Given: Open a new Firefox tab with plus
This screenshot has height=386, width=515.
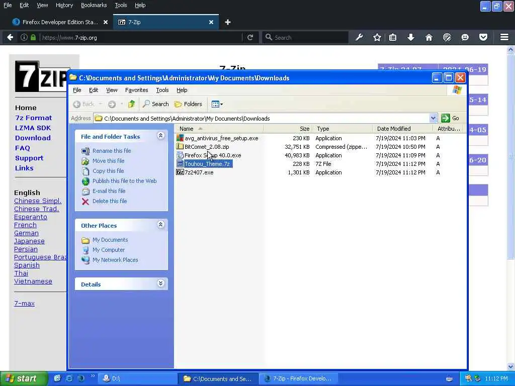Looking at the screenshot, I should click(228, 22).
